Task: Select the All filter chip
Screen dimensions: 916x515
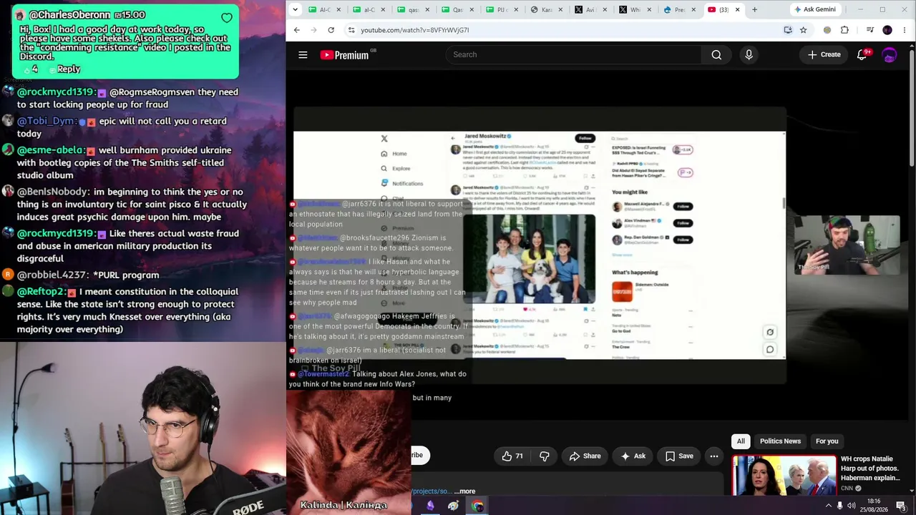Action: click(741, 441)
